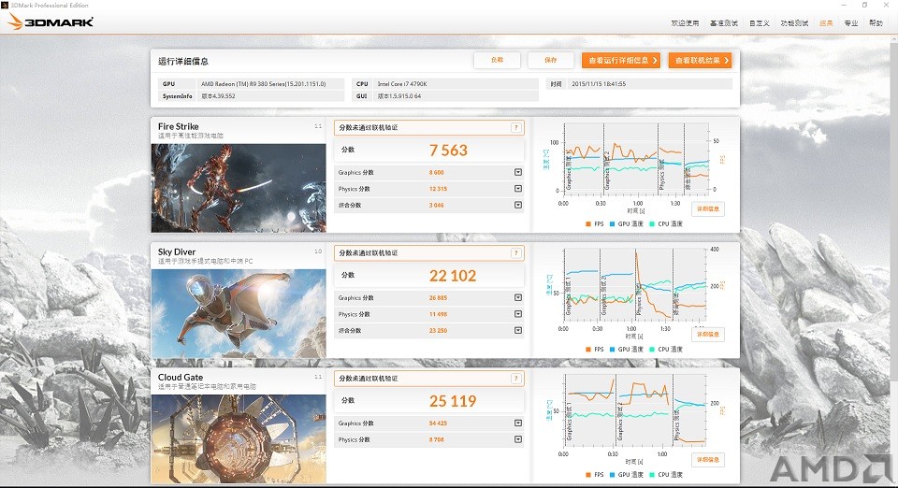Screen dimensions: 898x488
Task: Click the 2015/11/15 18:41:55 time value
Action: [599, 83]
